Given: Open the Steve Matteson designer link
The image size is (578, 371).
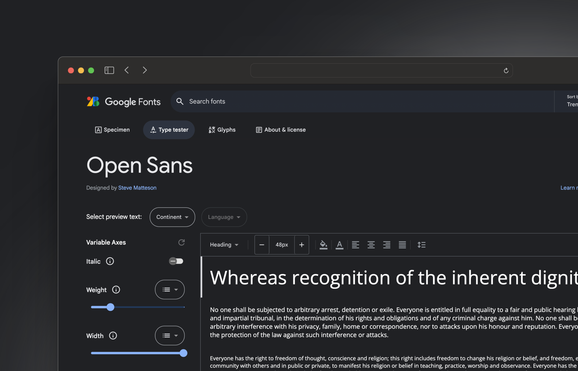Looking at the screenshot, I should click(137, 188).
